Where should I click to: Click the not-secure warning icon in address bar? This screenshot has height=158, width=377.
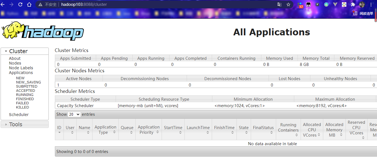(x=40, y=4)
